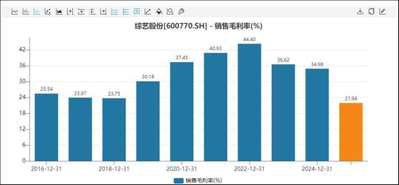Download the chart with the download icon
The width and height of the screenshot is (399, 185).
pyautogui.click(x=360, y=12)
